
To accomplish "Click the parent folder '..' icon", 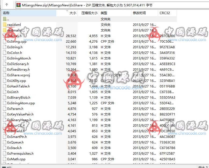I will point(5,19).
